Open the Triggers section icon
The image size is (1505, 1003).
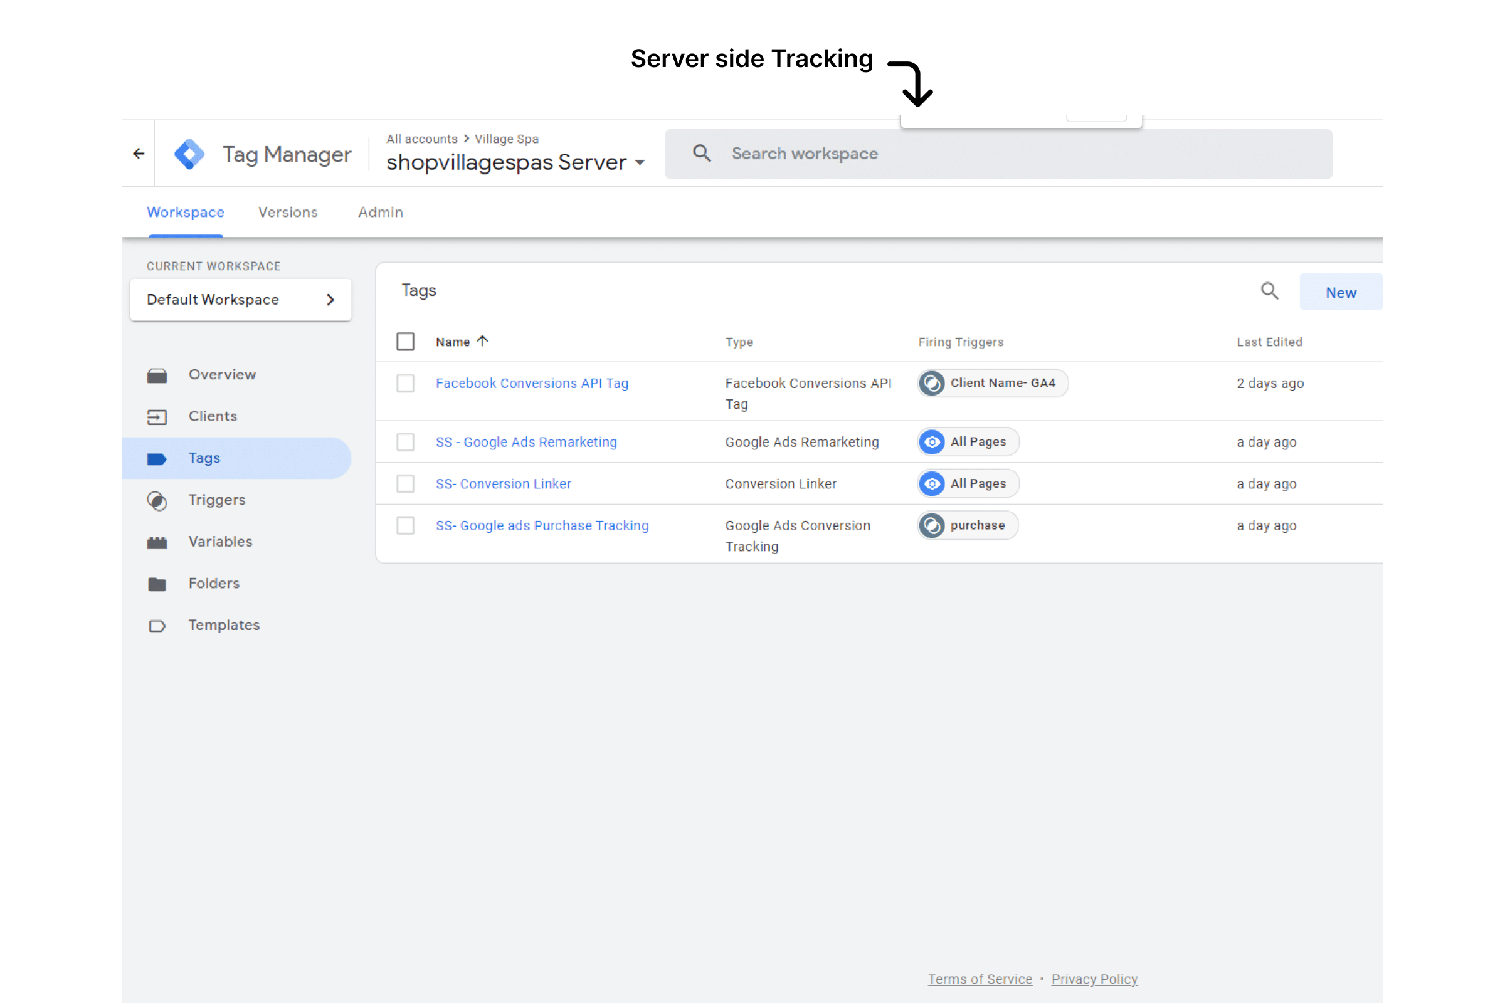pos(157,500)
